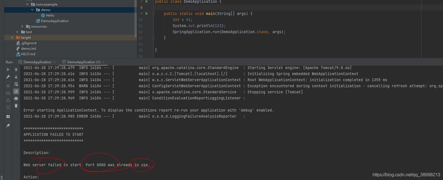Click the Dump Threads camera icon
The image size is (443, 180).
point(8,93)
